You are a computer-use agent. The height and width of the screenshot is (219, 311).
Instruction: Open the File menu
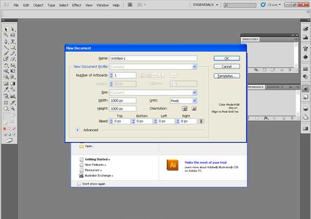pyautogui.click(x=16, y=5)
